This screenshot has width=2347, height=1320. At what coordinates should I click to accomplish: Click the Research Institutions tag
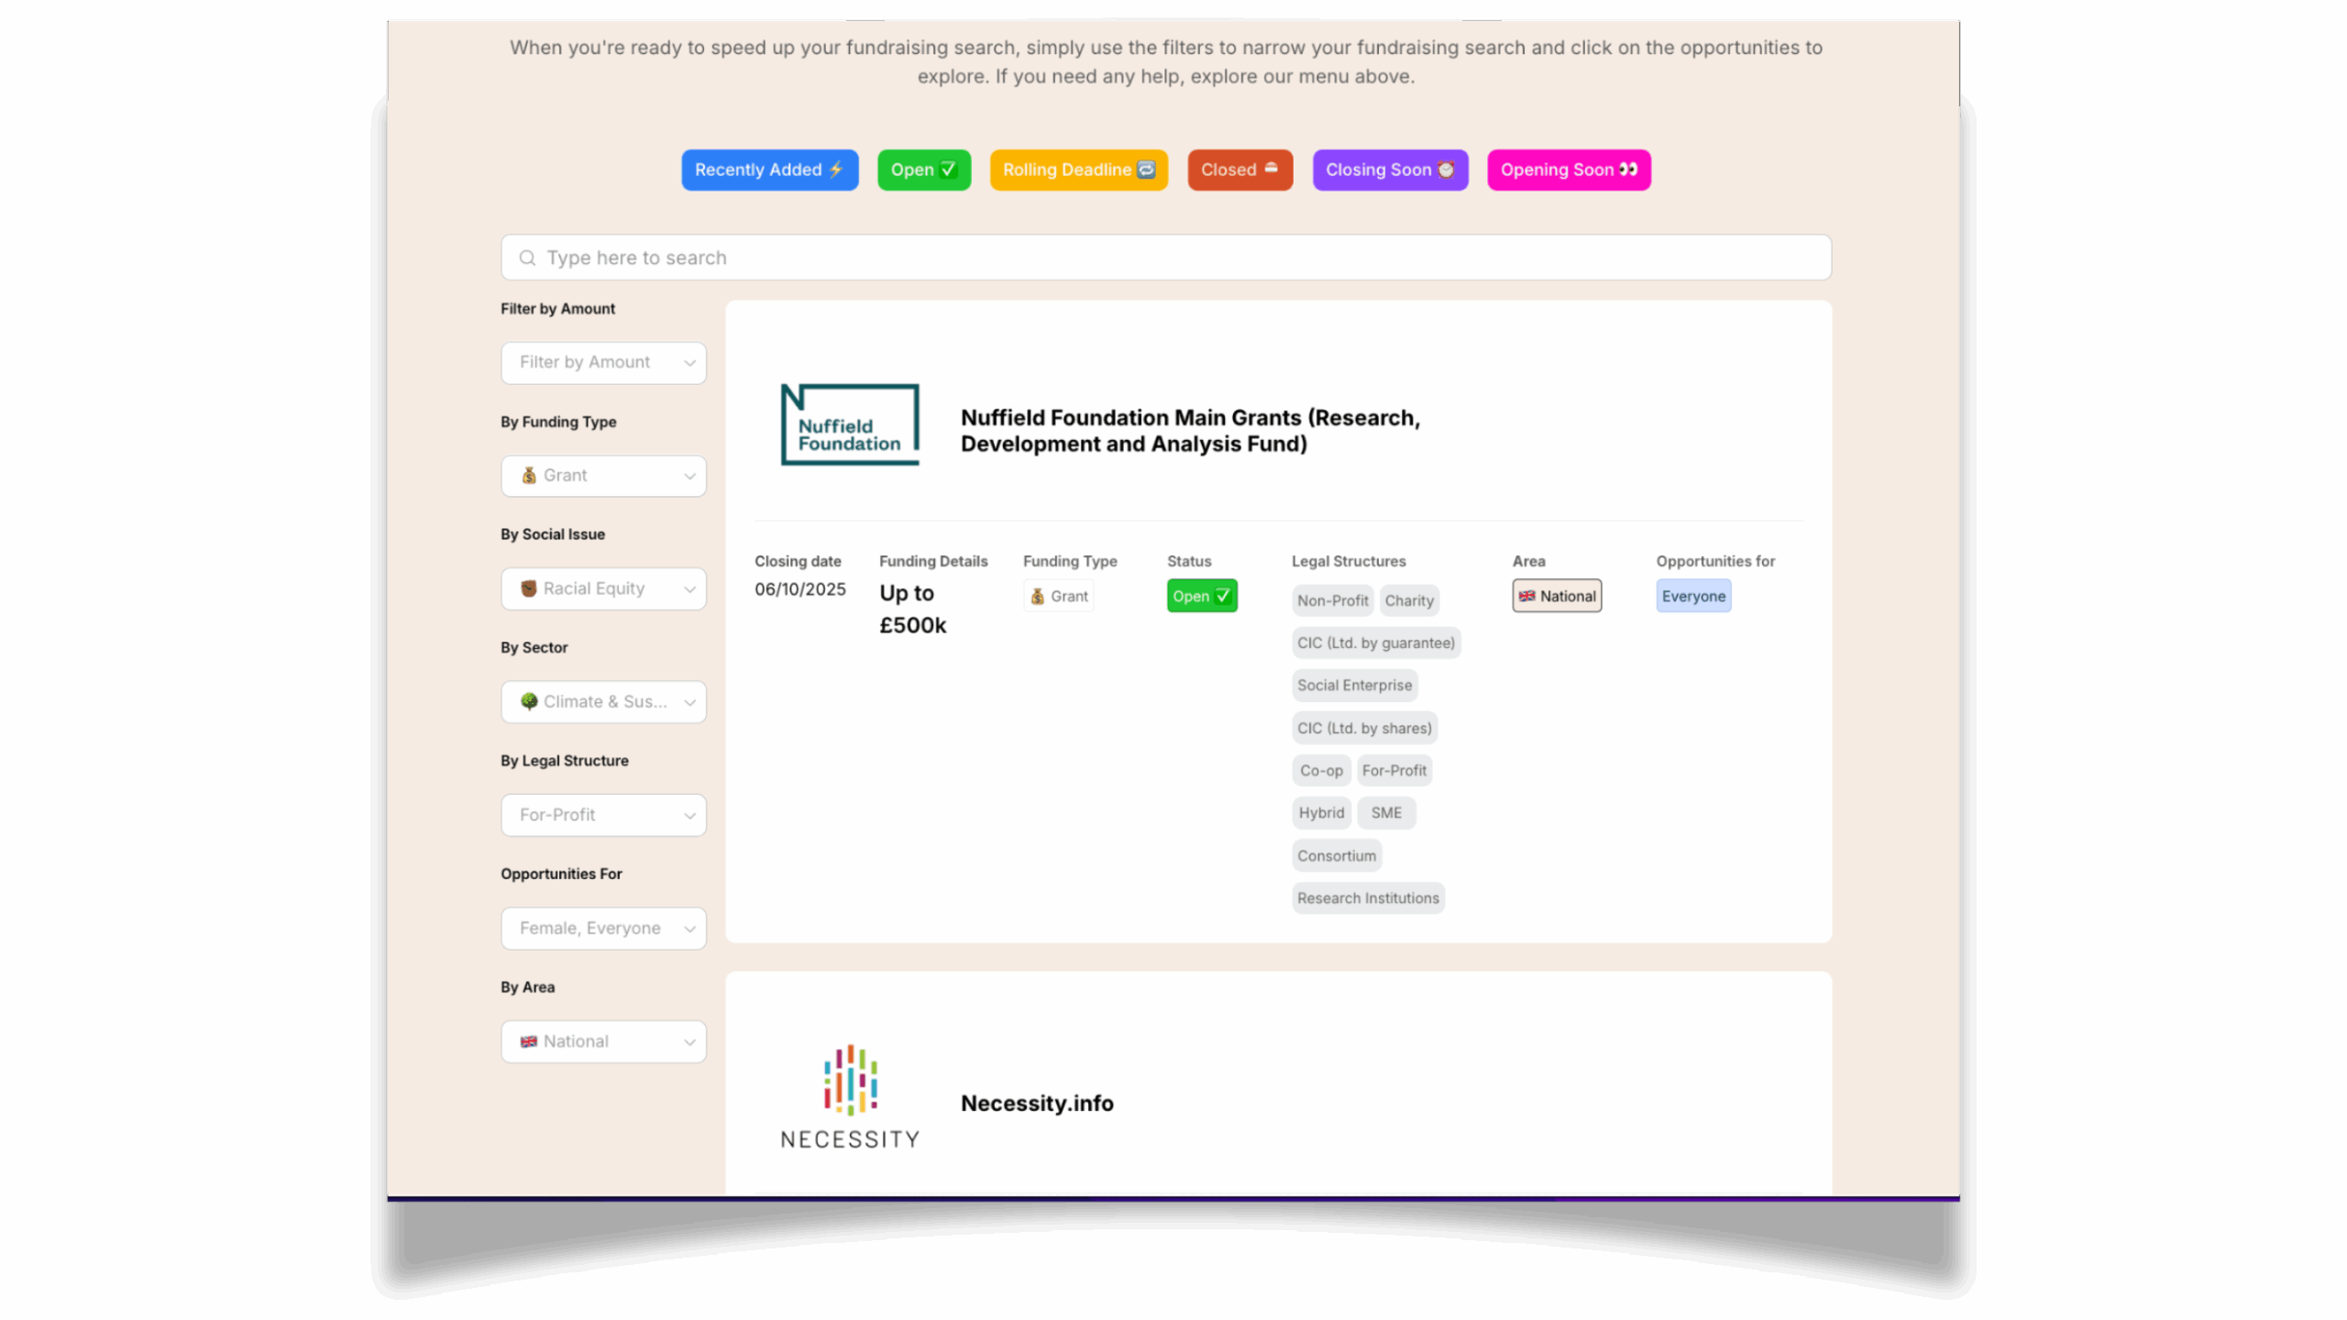(x=1368, y=898)
